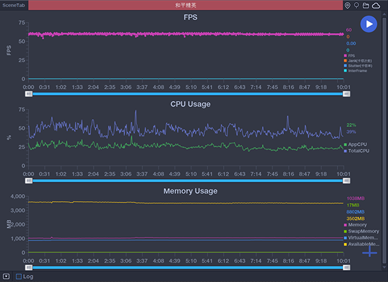Expand the bottom-left dropdown arrow
This screenshot has height=282, width=388.
click(x=6, y=276)
